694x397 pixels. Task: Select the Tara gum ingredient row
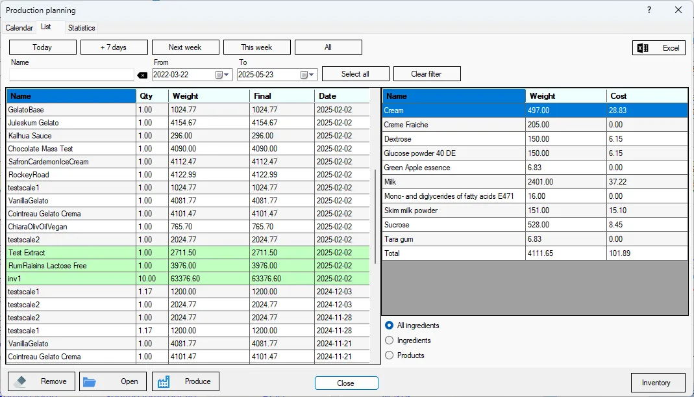[x=535, y=239]
